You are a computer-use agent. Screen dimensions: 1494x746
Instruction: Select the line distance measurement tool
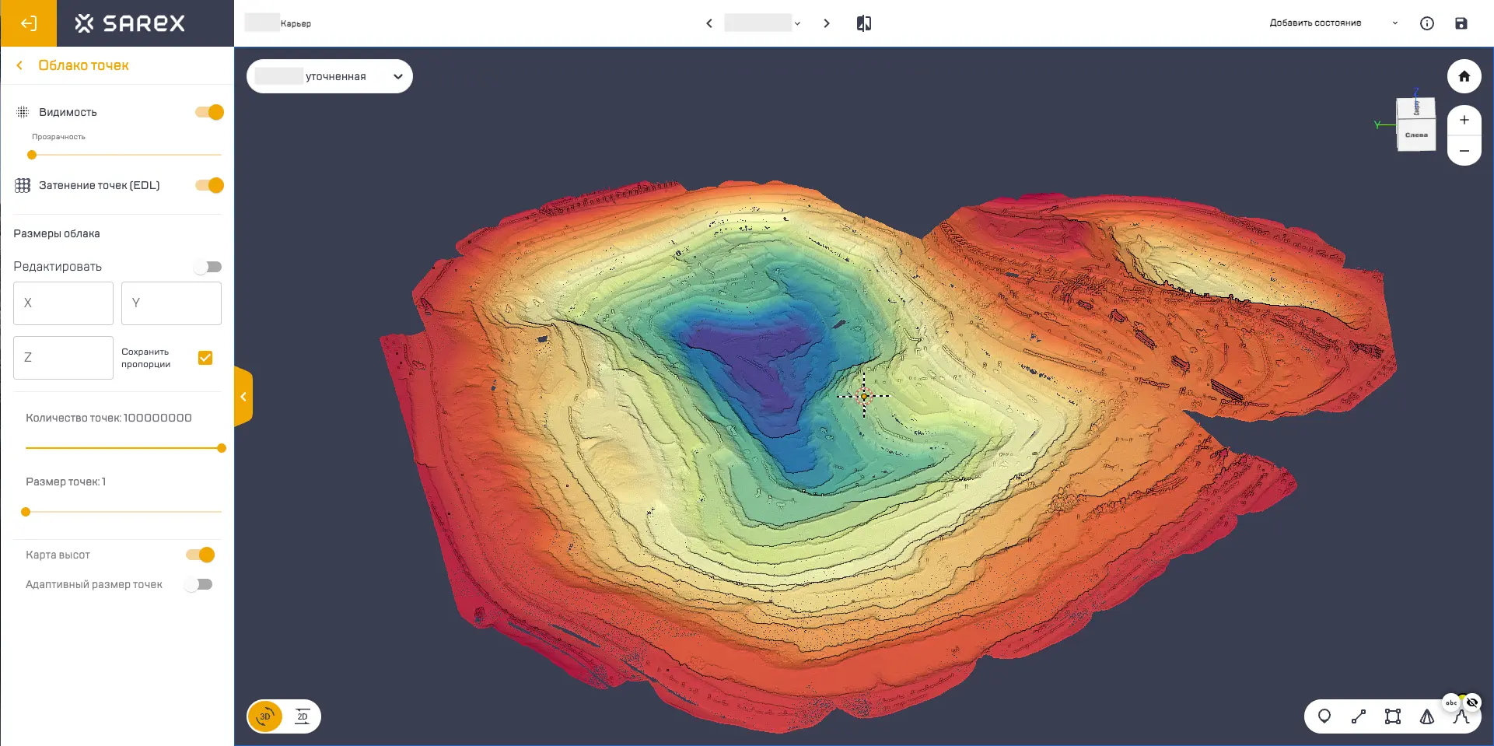1358,716
